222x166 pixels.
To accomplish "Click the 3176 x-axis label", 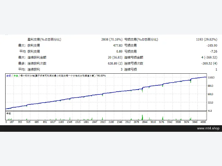I will point(161,122).
